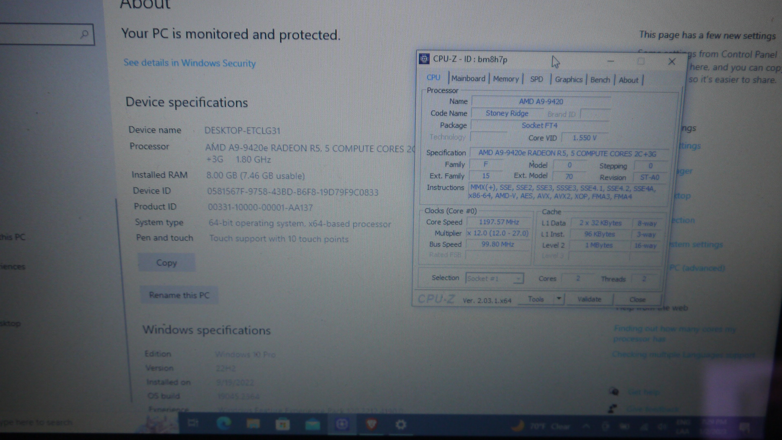Click the 8.00 GB (7.46 GB usable) RAM value
782x440 pixels.
click(x=255, y=176)
